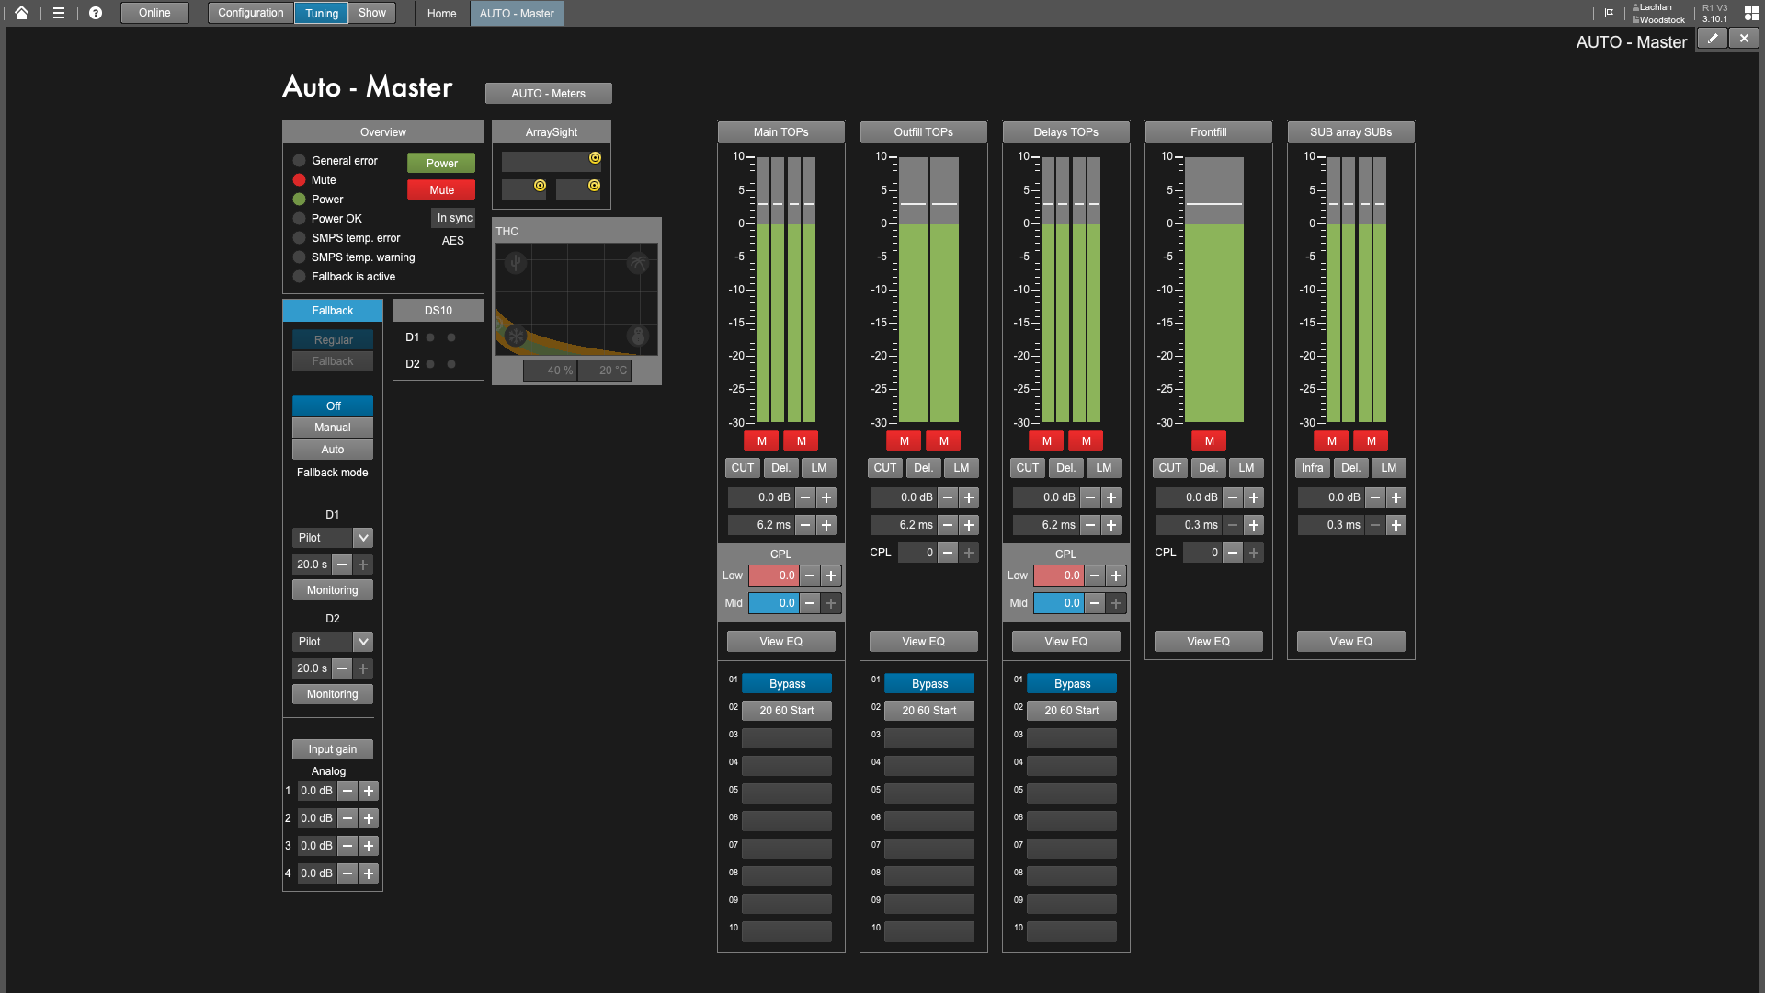1765x993 pixels.
Task: Click the help question mark icon
Action: coord(96,13)
